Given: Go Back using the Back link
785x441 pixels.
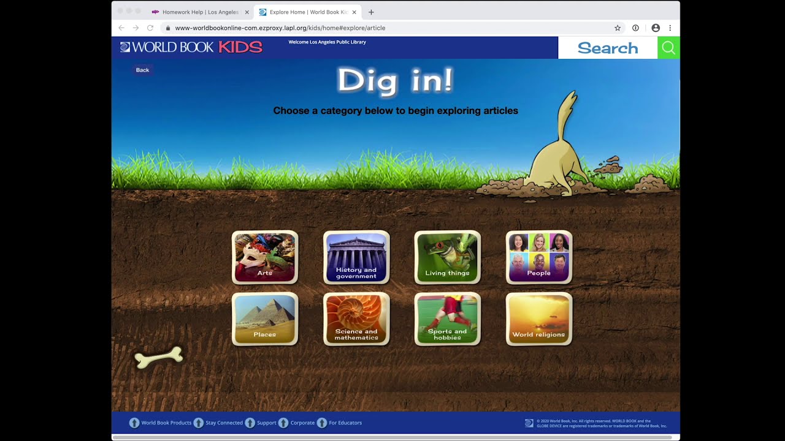Looking at the screenshot, I should pyautogui.click(x=142, y=70).
